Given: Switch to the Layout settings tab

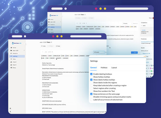Looking at the screenshot, I should 114,68.
